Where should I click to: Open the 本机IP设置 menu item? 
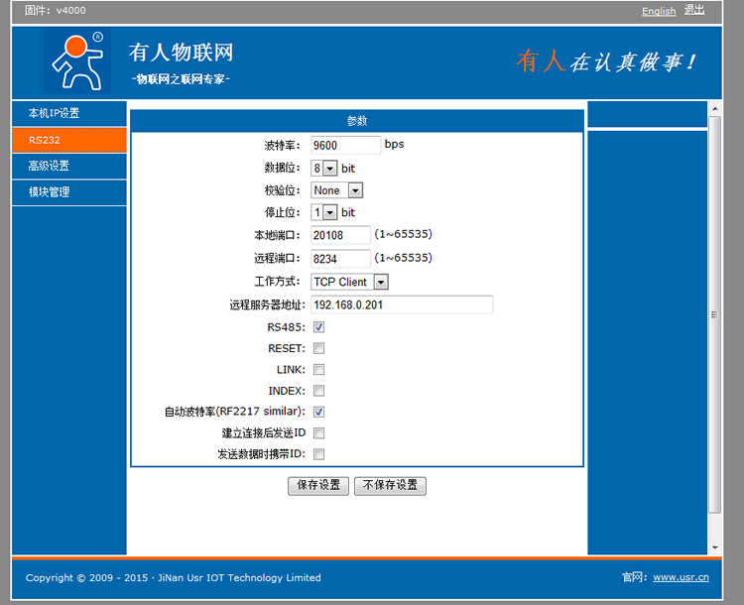click(x=69, y=113)
